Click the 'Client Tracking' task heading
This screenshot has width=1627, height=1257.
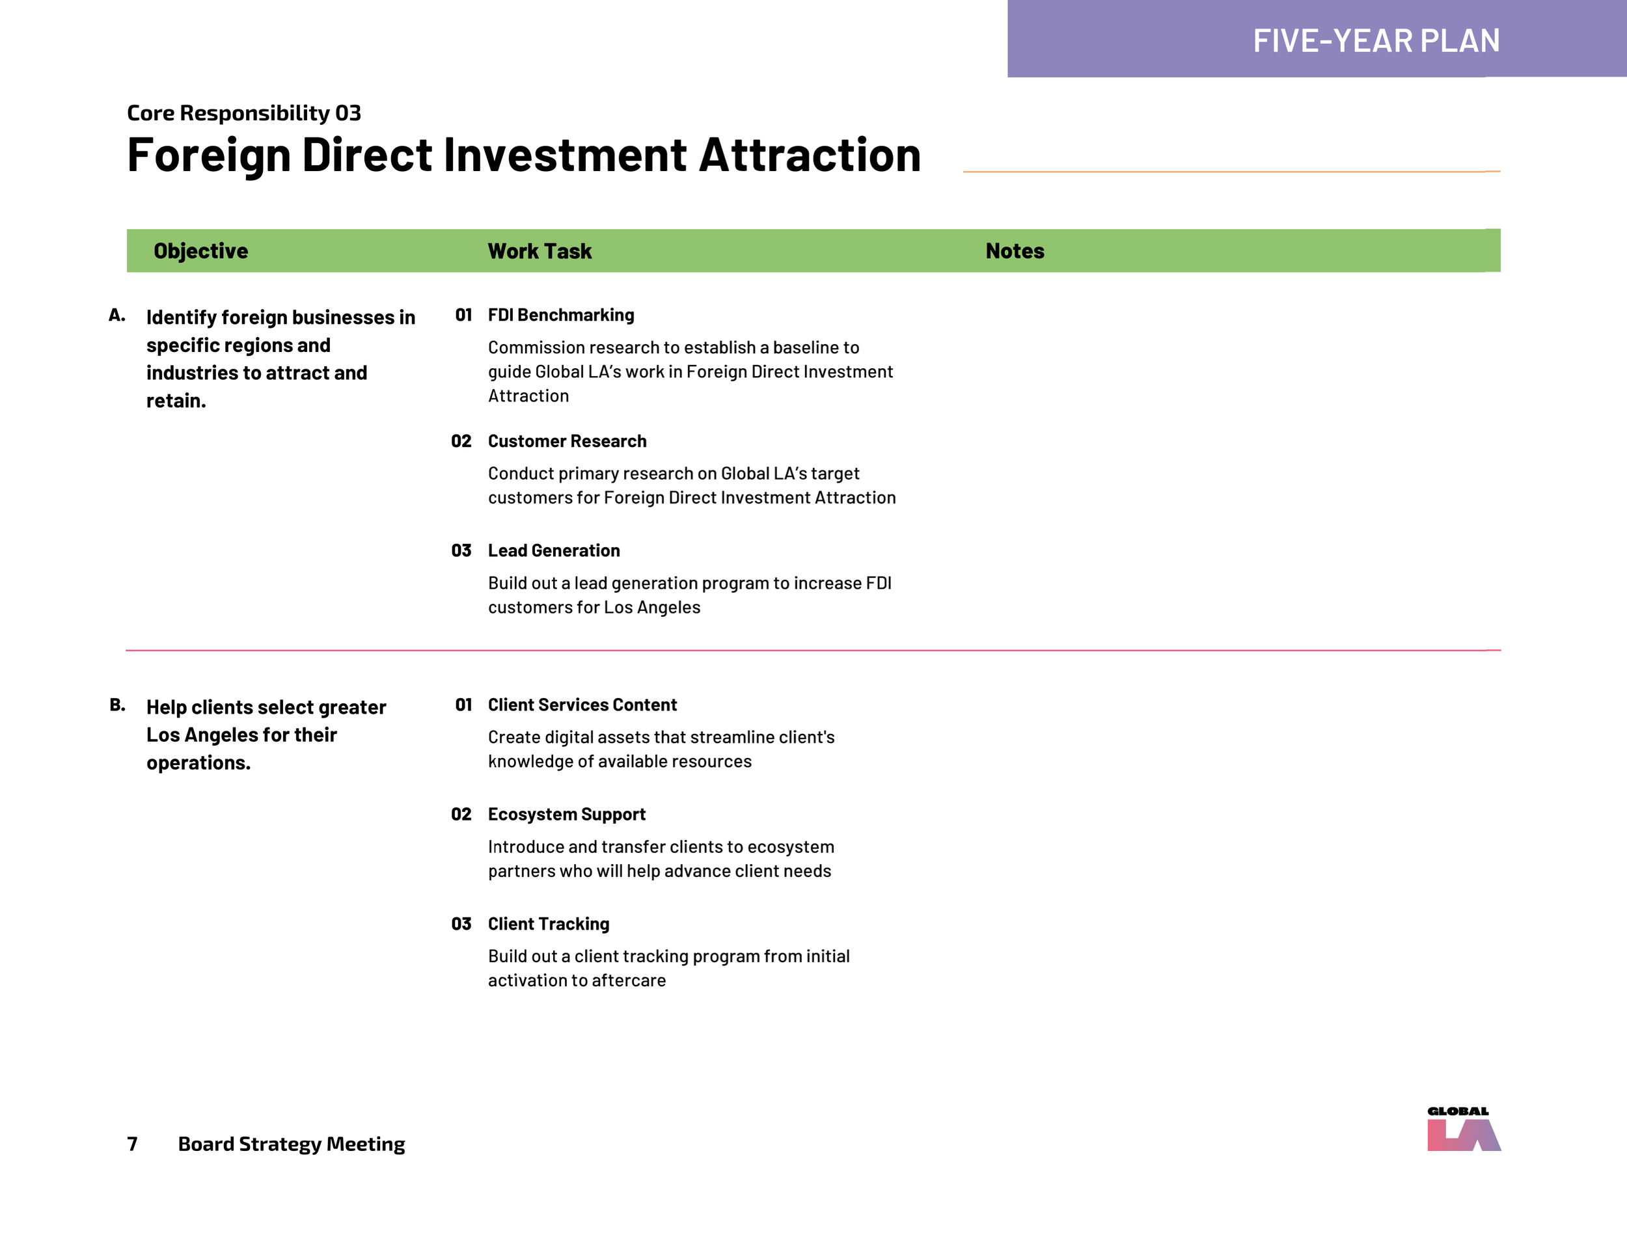pos(548,923)
